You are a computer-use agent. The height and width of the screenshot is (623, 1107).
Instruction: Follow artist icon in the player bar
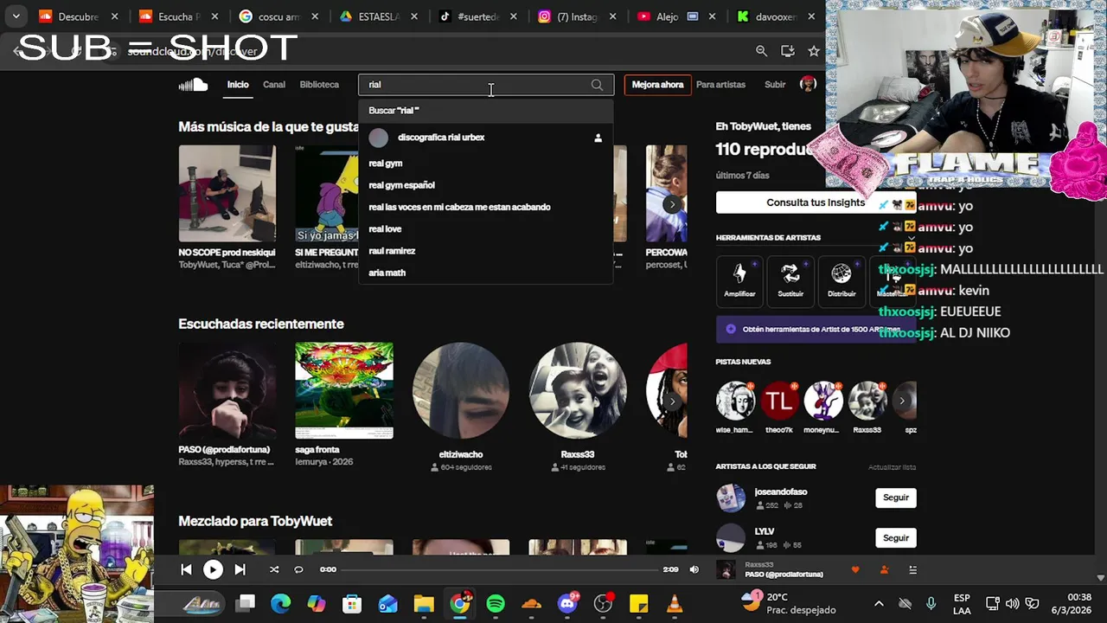pyautogui.click(x=884, y=569)
